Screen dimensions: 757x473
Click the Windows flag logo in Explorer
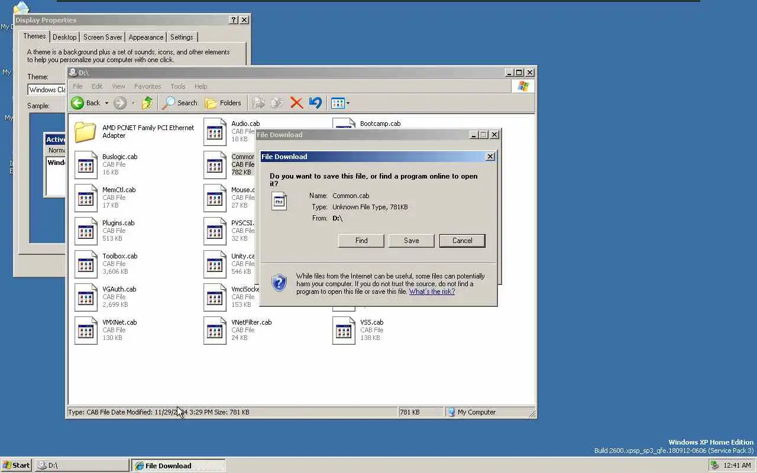[x=523, y=86]
